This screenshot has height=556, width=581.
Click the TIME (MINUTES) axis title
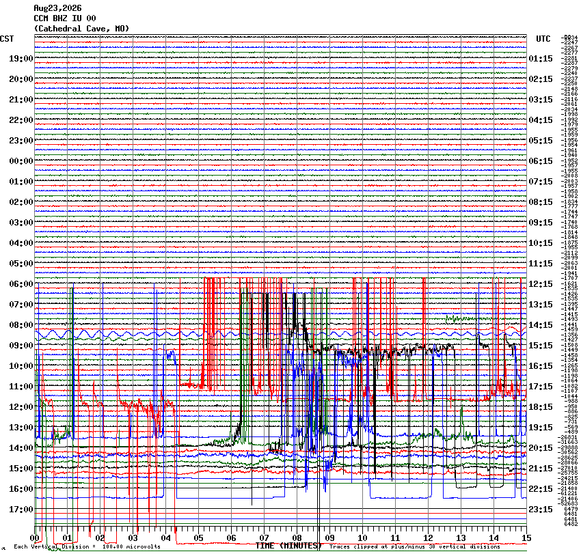pyautogui.click(x=288, y=546)
